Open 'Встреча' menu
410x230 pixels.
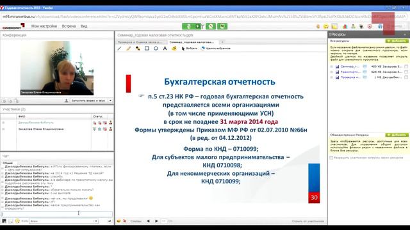point(69,26)
